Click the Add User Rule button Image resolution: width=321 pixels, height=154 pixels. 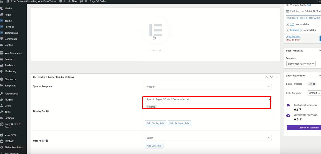coord(154,146)
